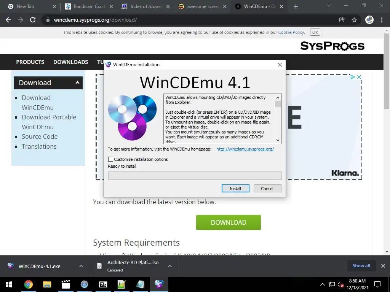This screenshot has width=390, height=292.
Task: Open Download WinCDEmu sidebar link
Action: (x=38, y=103)
